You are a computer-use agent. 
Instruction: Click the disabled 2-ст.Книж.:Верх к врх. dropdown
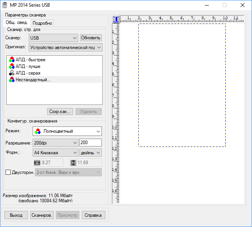pos(68,172)
